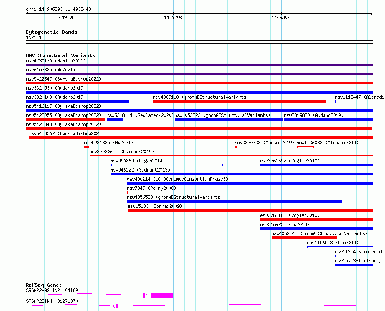The image size is (385, 311).
Task: Click the nsv4730170 (Hanlon2021) variant label
Action: (x=56, y=61)
